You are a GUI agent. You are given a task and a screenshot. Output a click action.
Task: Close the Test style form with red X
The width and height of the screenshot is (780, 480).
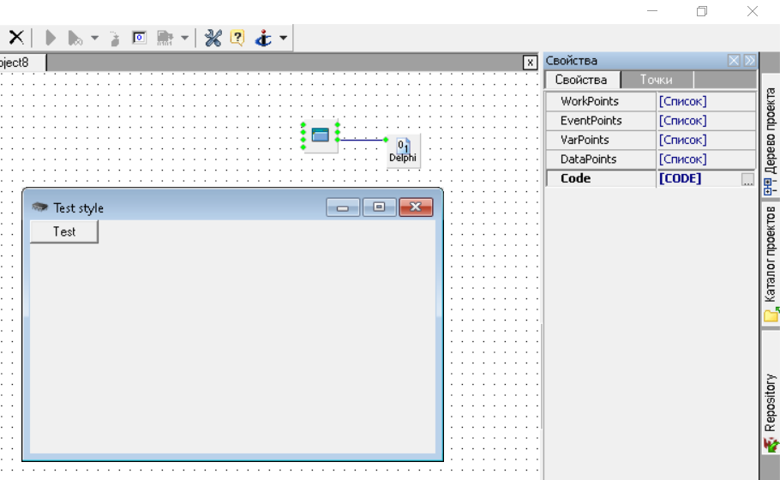(416, 207)
